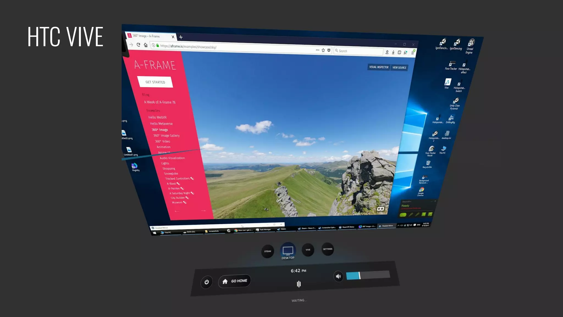This screenshot has width=563, height=317.
Task: Open the DrillingRig desktop shortcut
Action: click(451, 120)
